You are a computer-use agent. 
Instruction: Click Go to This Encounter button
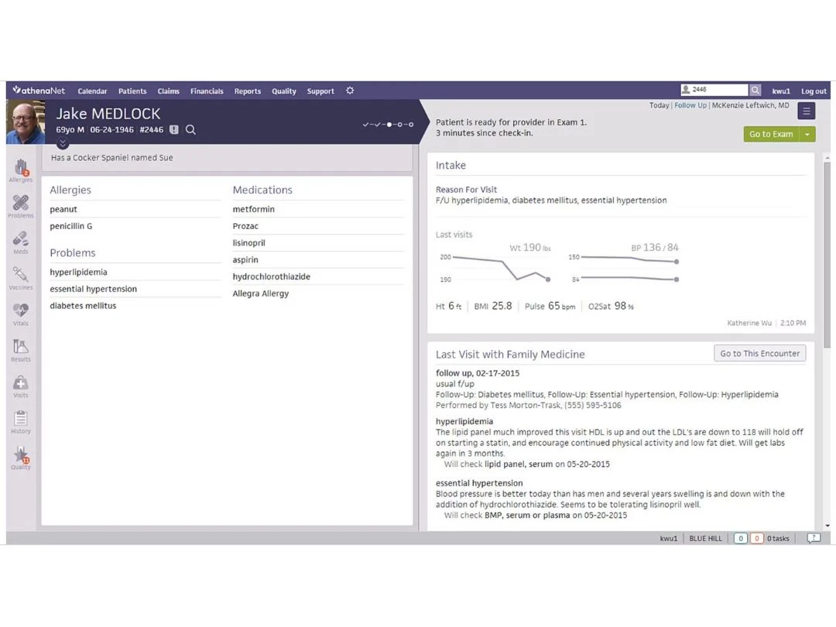pos(760,354)
